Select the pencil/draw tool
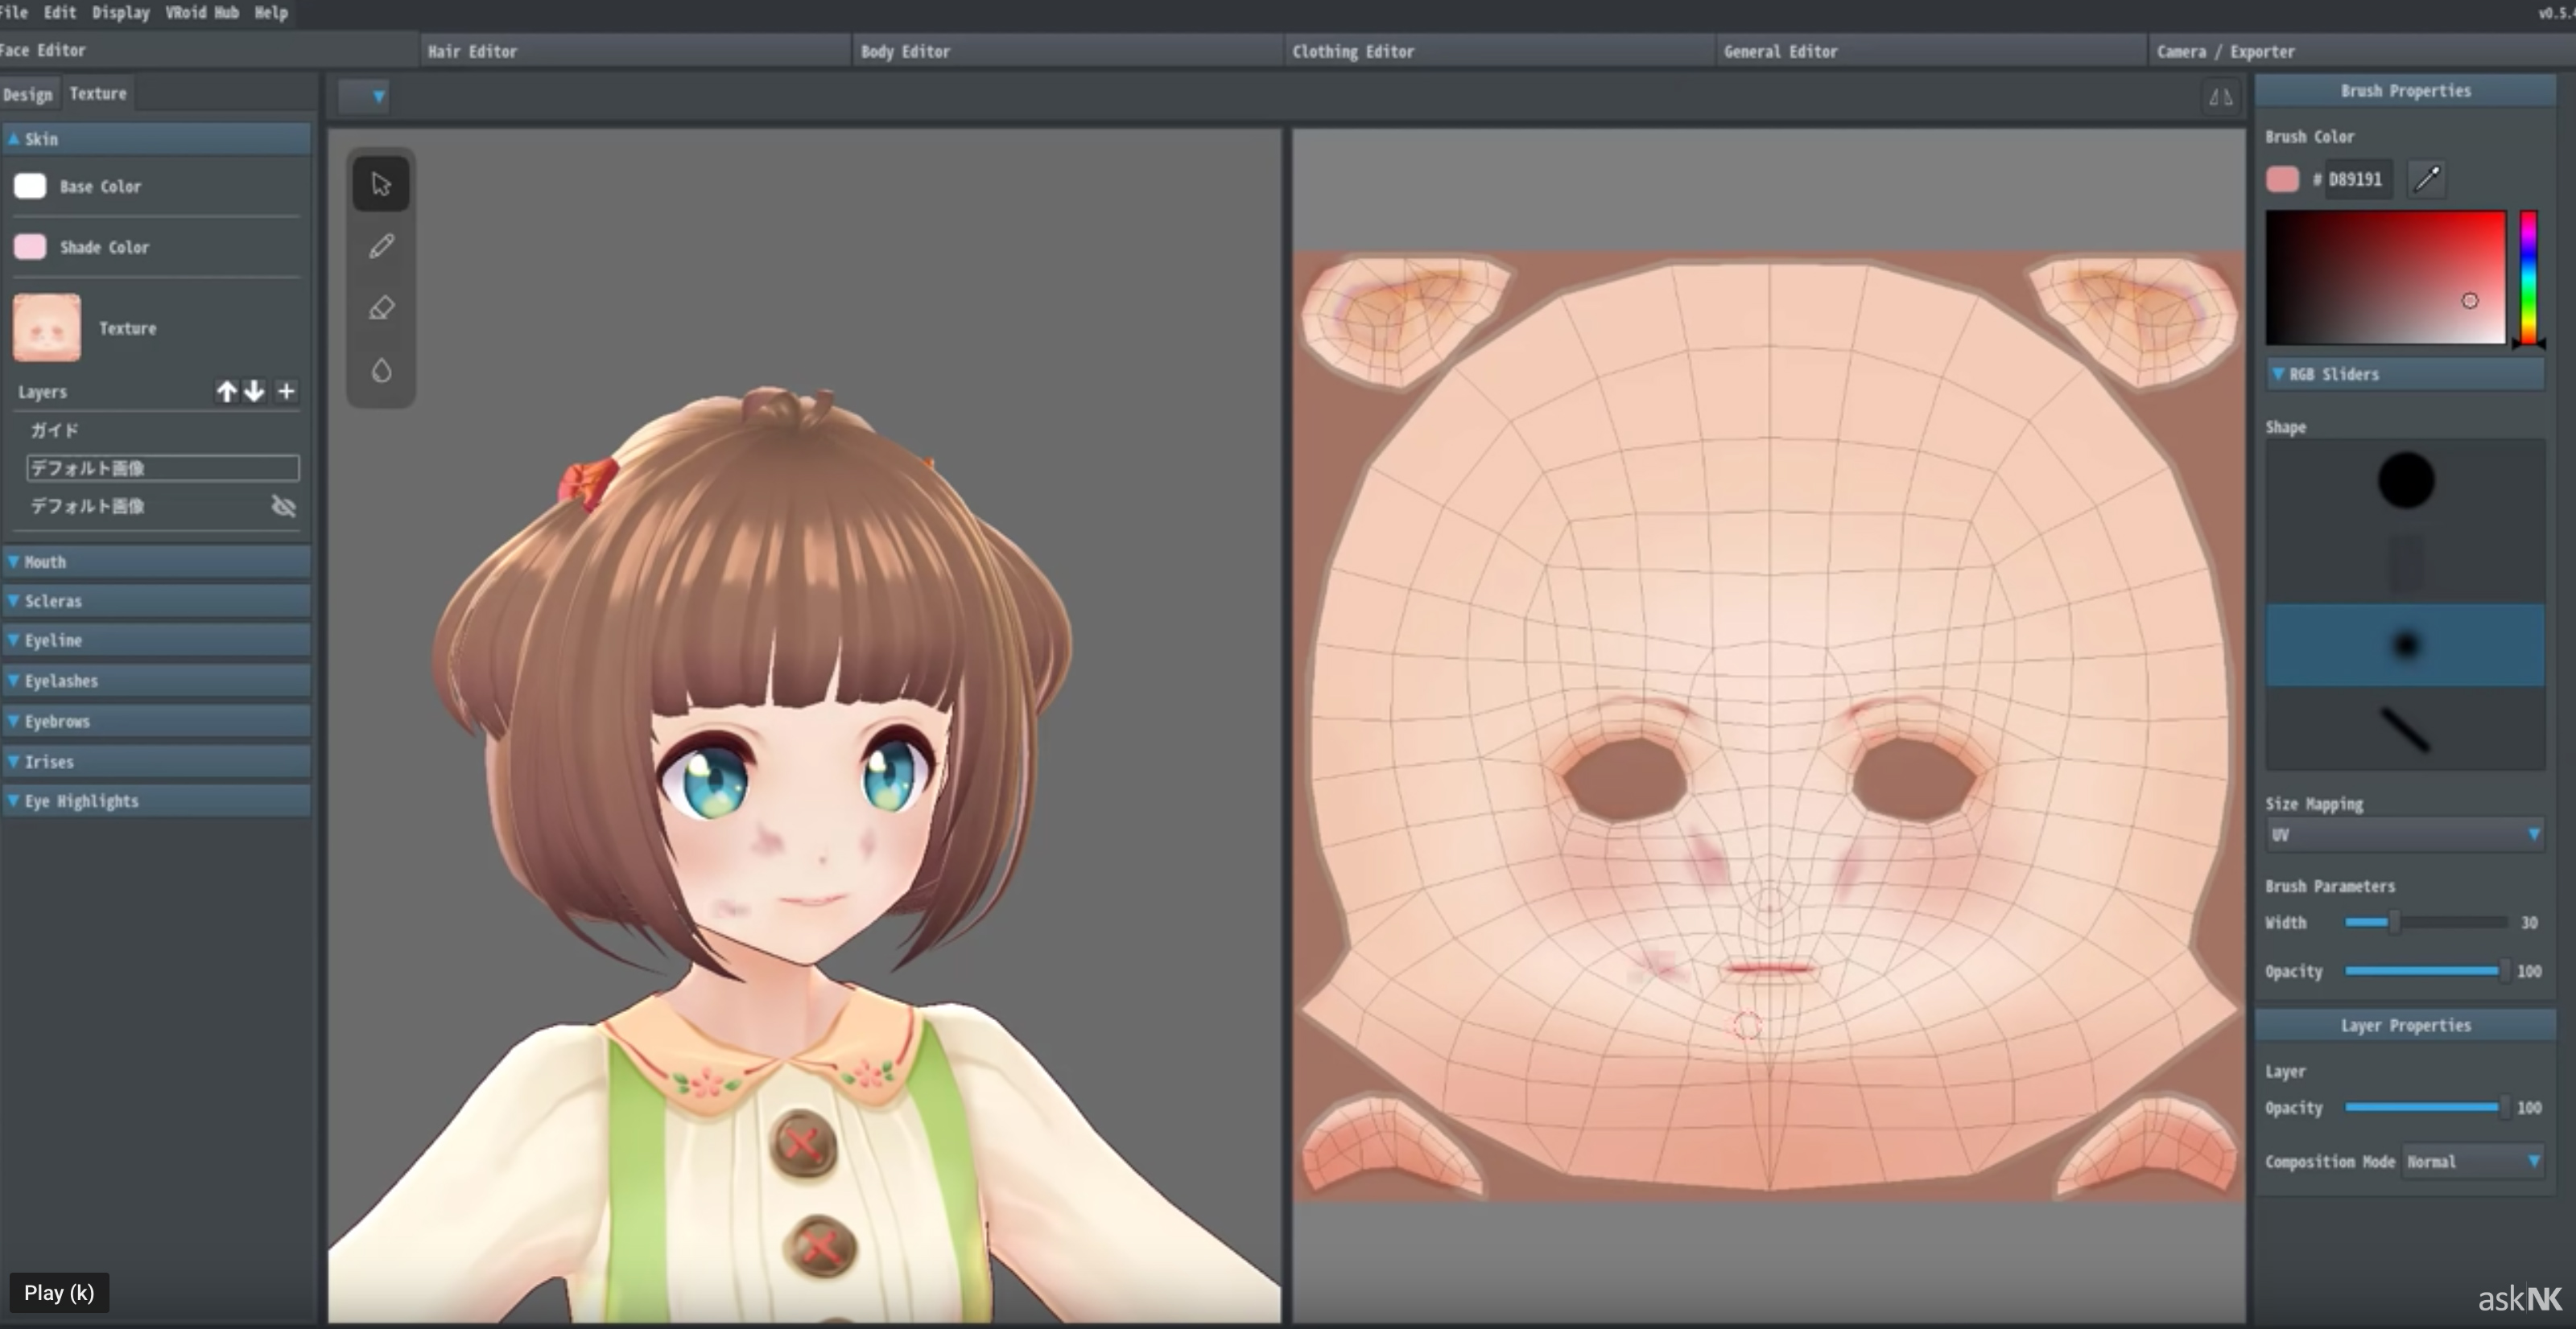Image resolution: width=2576 pixels, height=1329 pixels. (382, 244)
